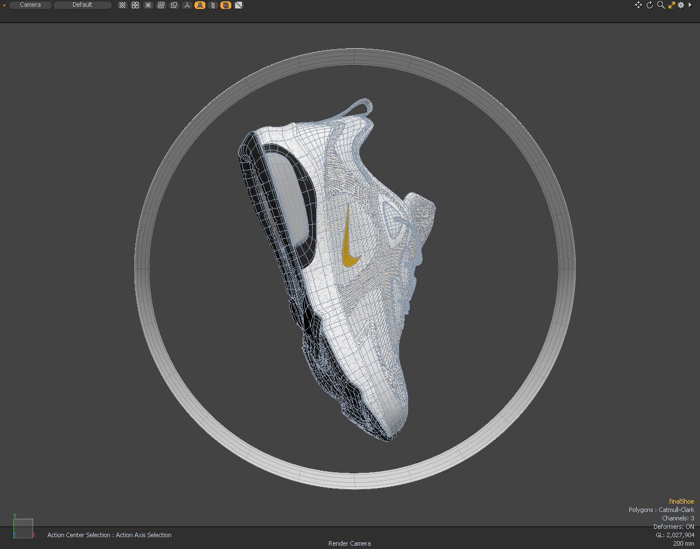
Task: Click 'Polygons : Catmull-Clark' info text
Action: (661, 510)
